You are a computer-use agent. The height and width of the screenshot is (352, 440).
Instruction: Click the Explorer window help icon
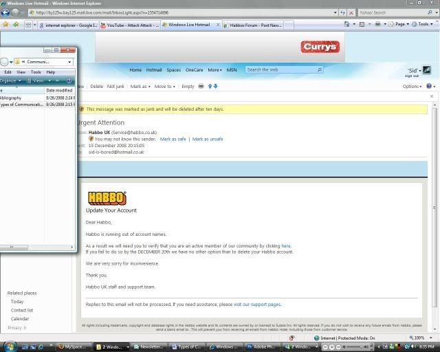click(x=69, y=80)
